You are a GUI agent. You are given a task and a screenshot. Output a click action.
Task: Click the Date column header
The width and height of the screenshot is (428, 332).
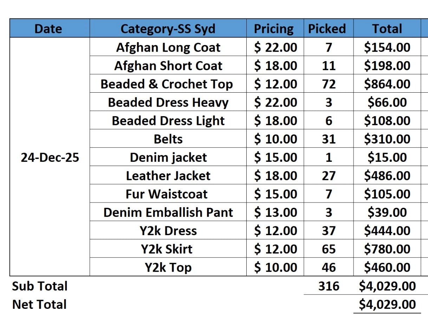pos(49,28)
